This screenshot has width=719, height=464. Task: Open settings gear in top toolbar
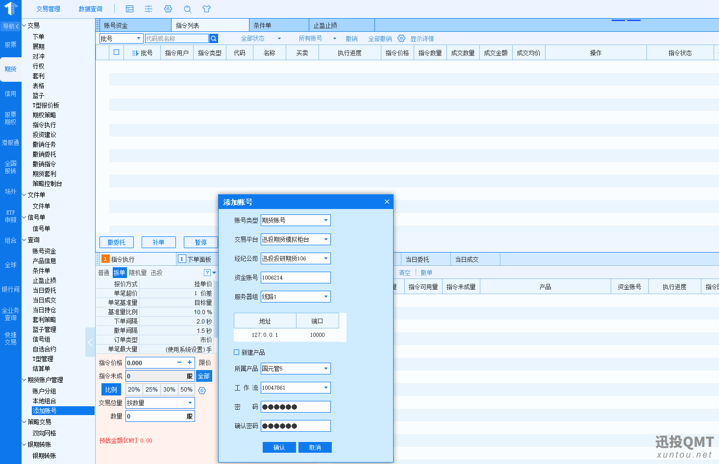pyautogui.click(x=168, y=9)
